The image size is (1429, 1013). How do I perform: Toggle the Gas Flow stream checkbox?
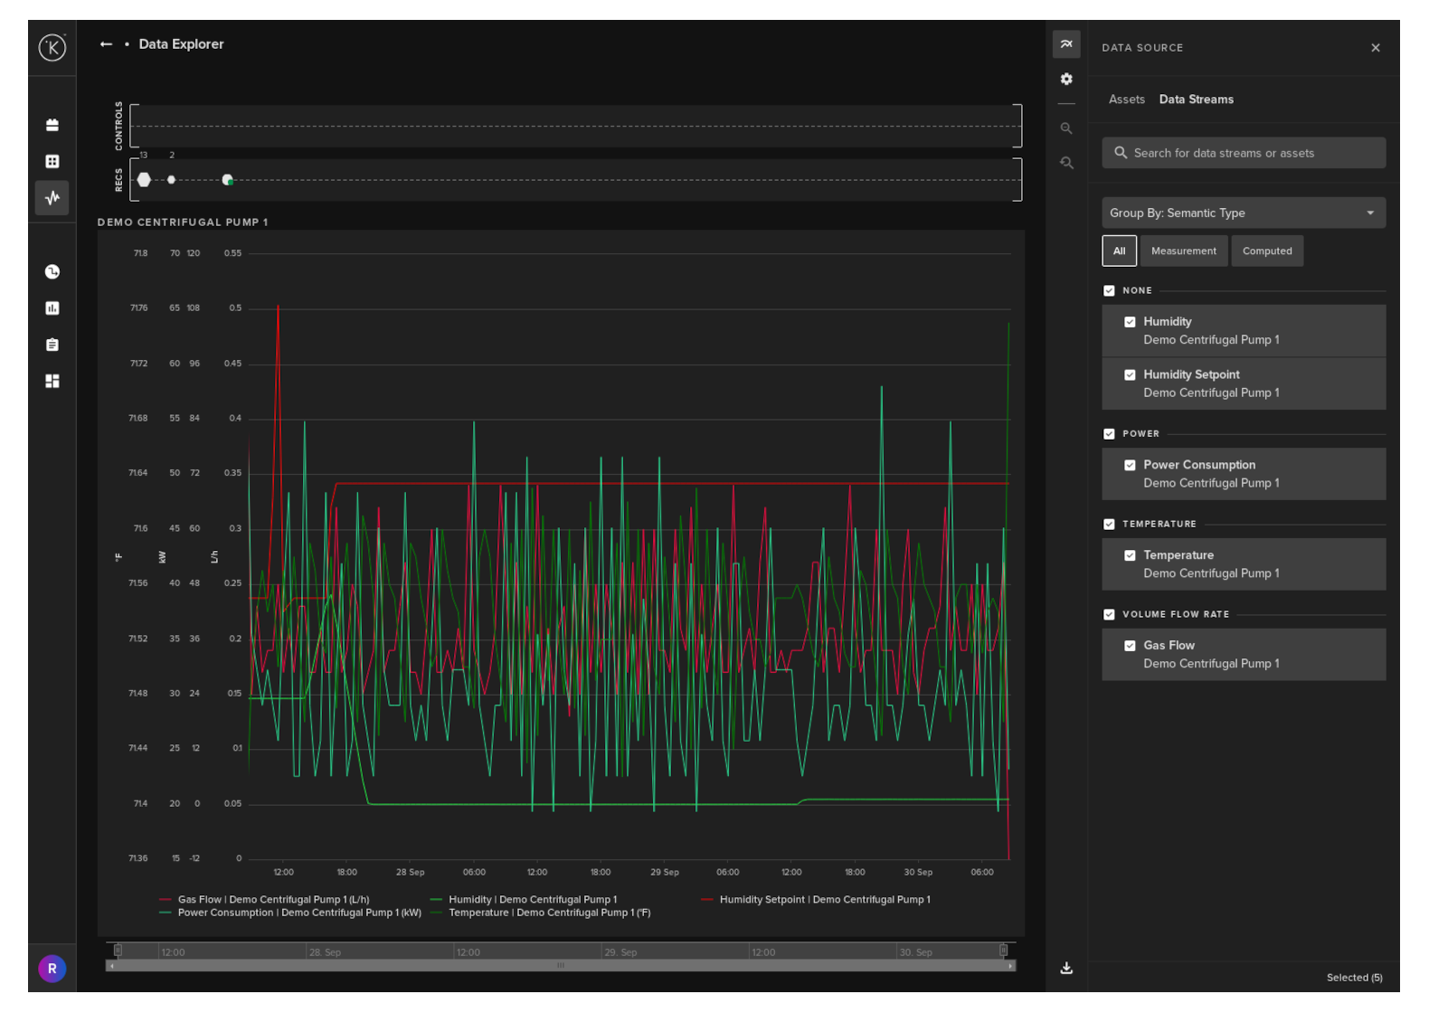pyautogui.click(x=1130, y=646)
